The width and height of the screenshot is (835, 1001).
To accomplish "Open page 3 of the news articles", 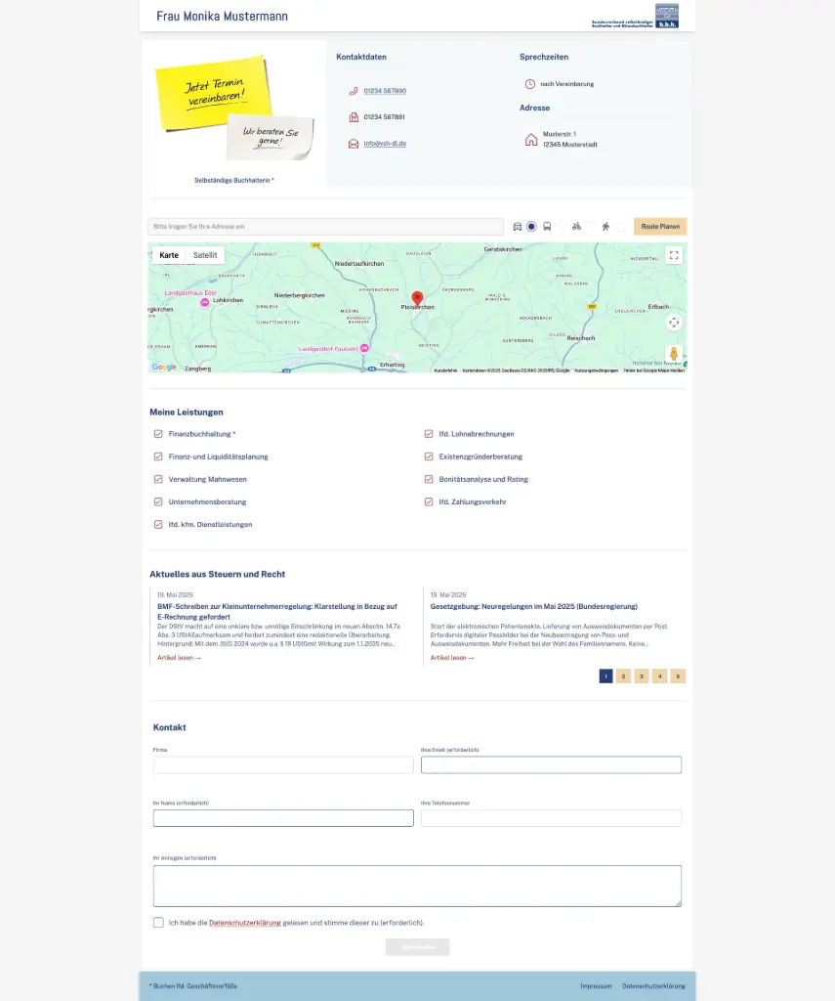I will click(x=642, y=675).
